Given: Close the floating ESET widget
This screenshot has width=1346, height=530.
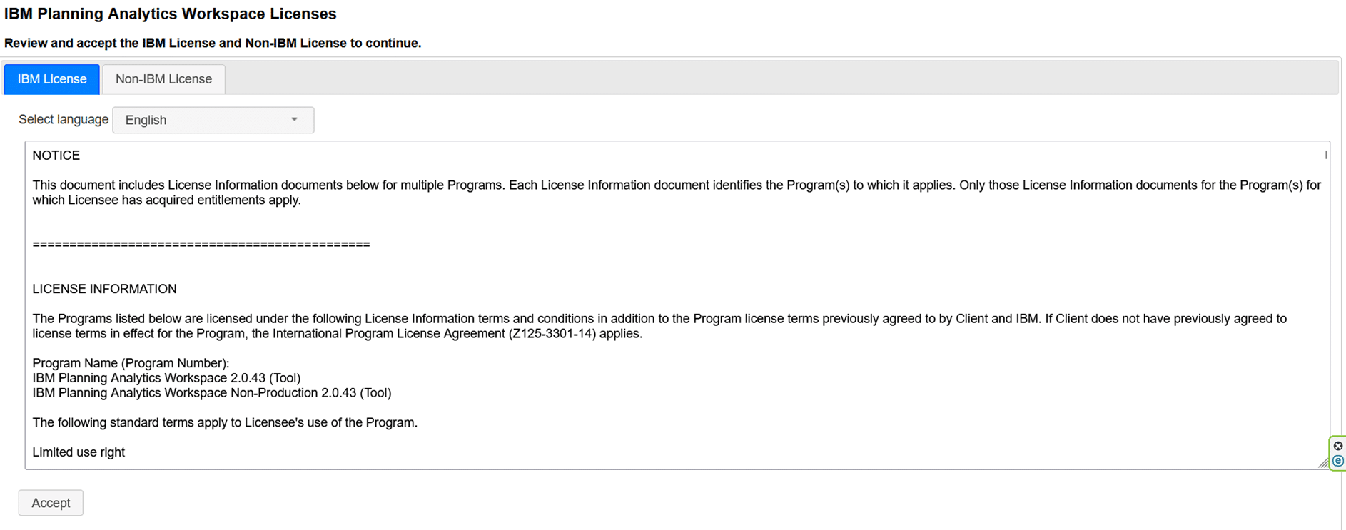Looking at the screenshot, I should coord(1338,446).
